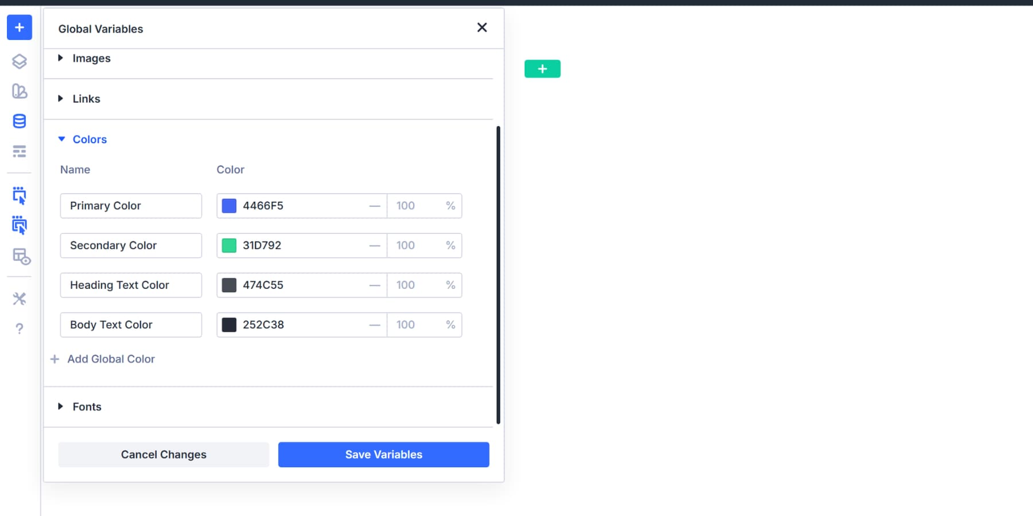The image size is (1033, 516).
Task: Click the blue Add element plus icon
Action: tap(19, 27)
